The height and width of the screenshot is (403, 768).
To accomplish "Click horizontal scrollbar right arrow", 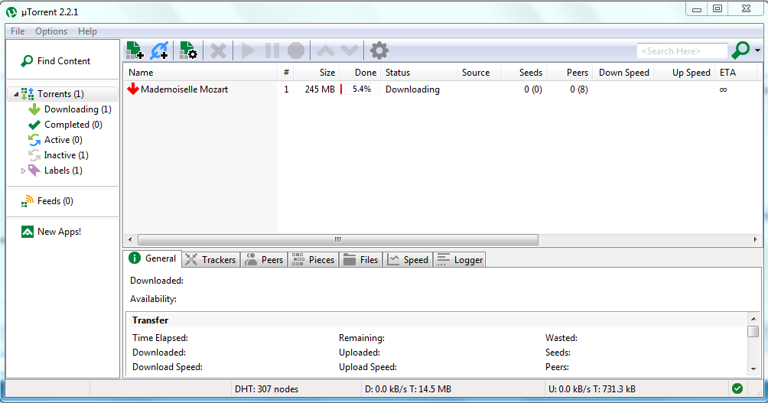I will point(755,239).
